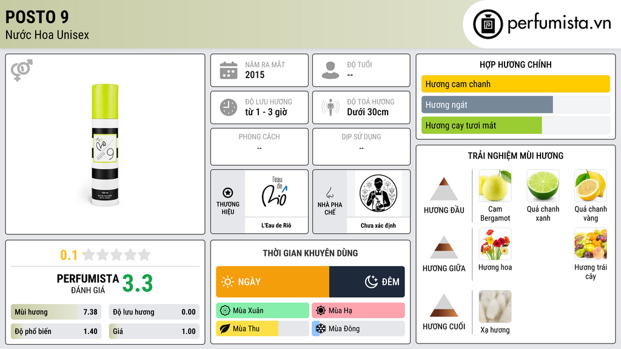This screenshot has height=349, width=621.
Task: Click the Giá 1.00 score bar
Action: pyautogui.click(x=154, y=331)
